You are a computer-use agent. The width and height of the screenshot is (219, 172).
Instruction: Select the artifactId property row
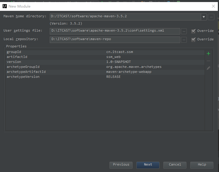coord(105,57)
